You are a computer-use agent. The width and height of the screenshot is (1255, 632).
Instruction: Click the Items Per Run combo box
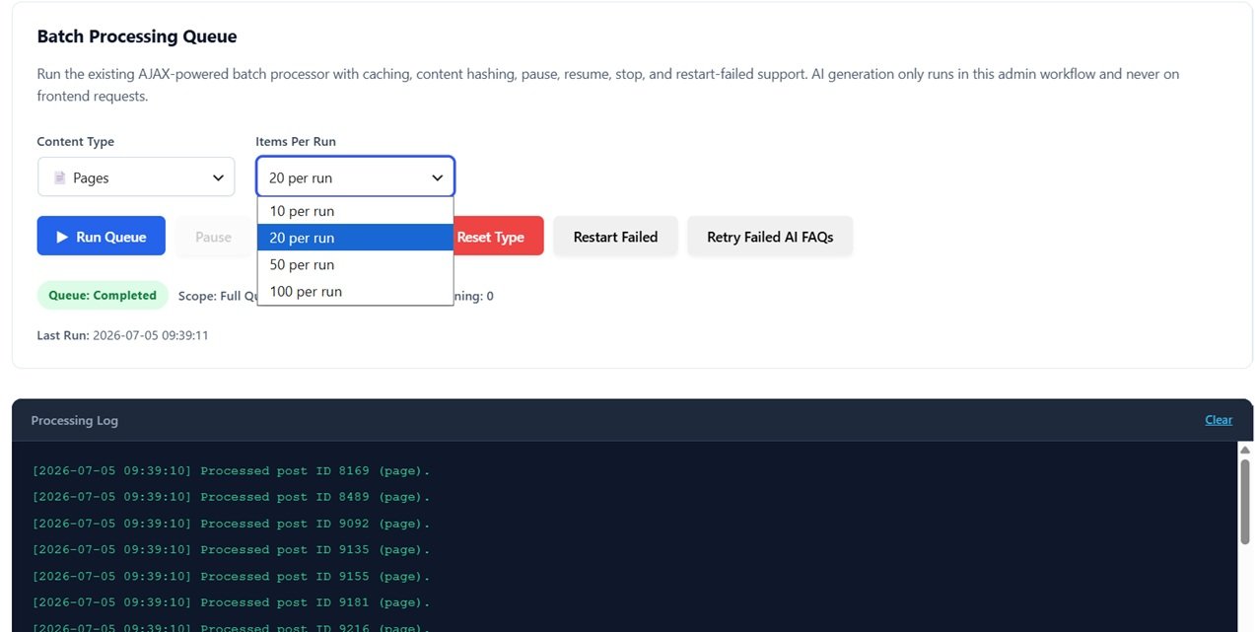click(x=355, y=177)
